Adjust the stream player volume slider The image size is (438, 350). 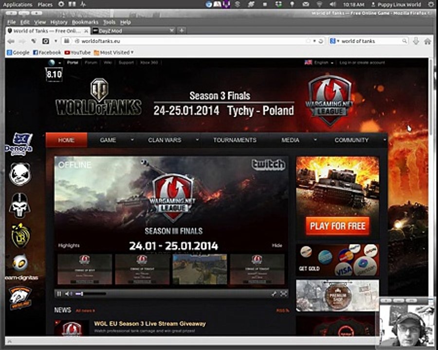pyautogui.click(x=91, y=294)
